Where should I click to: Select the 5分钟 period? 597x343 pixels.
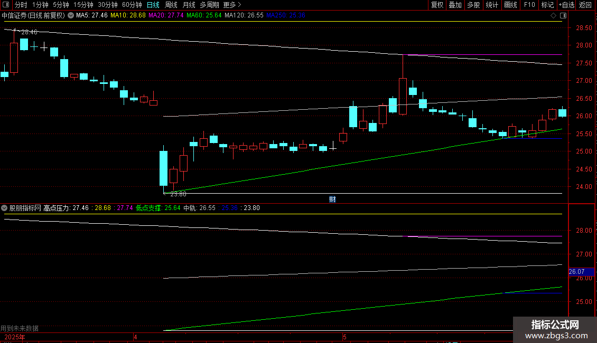point(61,5)
